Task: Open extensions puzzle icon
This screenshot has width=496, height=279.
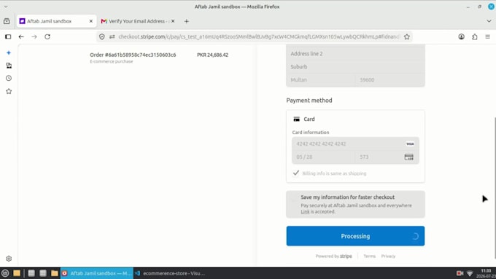Action: tap(475, 36)
